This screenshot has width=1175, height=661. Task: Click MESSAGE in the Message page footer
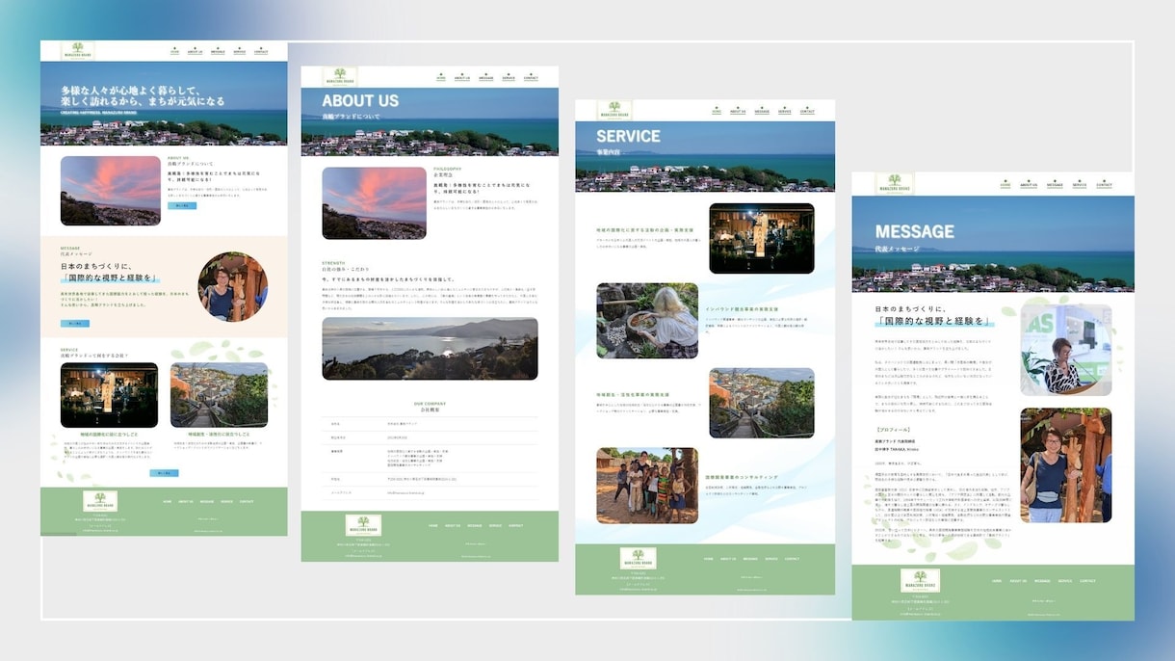1043,581
